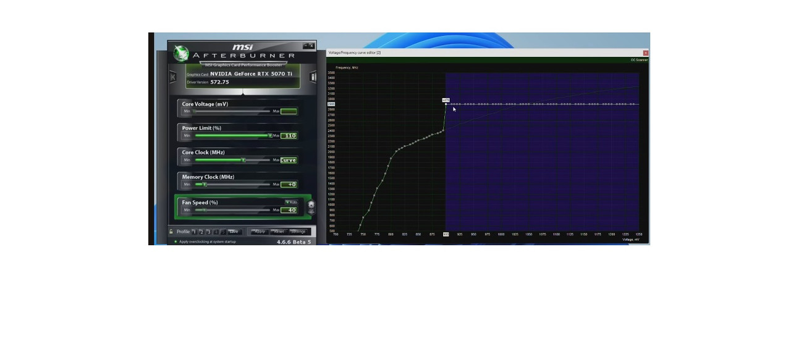Select the highlighted curve point at 900 mV
Image resolution: width=791 pixels, height=362 pixels.
(x=446, y=104)
